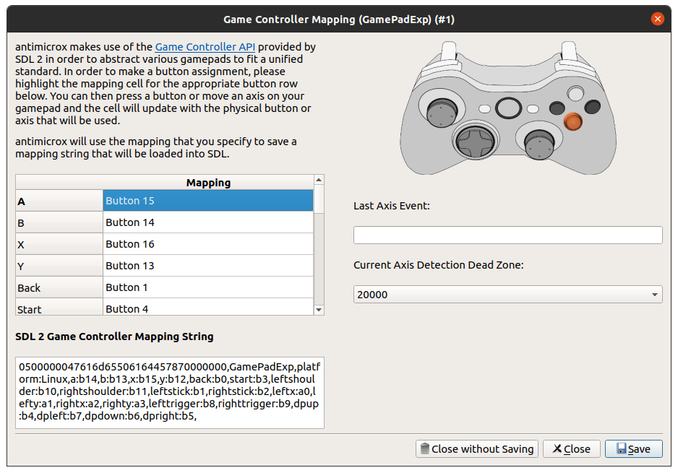Click row header Y
The height and width of the screenshot is (473, 678).
59,266
